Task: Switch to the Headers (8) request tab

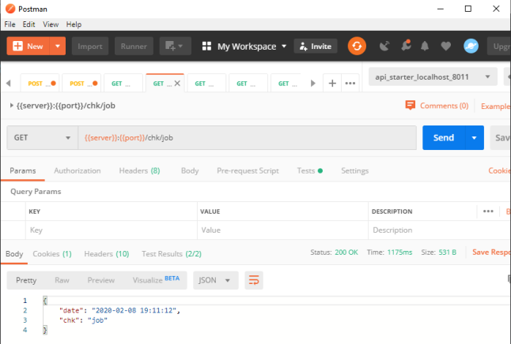Action: [139, 170]
